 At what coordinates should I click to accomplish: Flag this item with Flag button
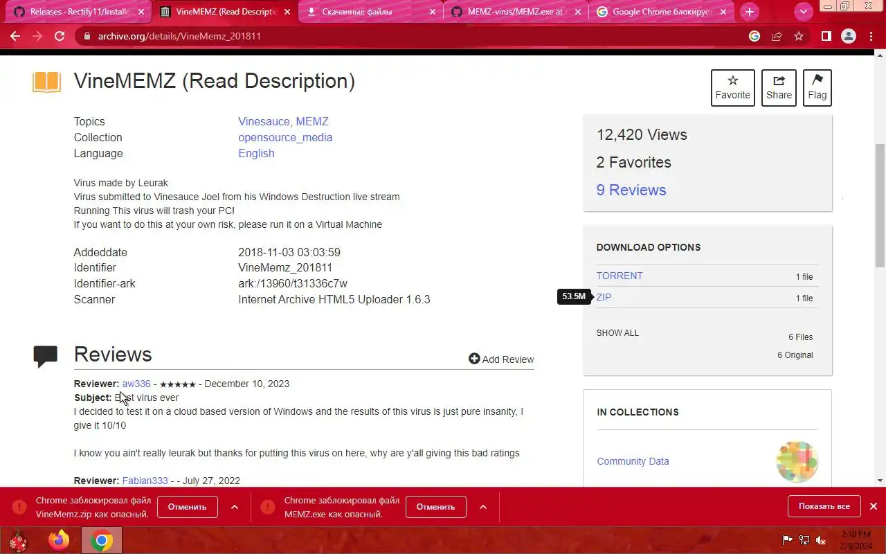tap(817, 88)
